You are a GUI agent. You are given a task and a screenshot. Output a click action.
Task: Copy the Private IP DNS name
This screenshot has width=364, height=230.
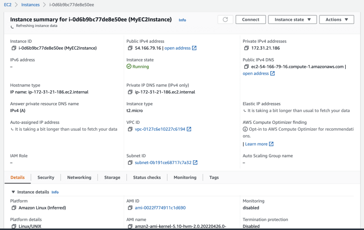tap(130, 92)
